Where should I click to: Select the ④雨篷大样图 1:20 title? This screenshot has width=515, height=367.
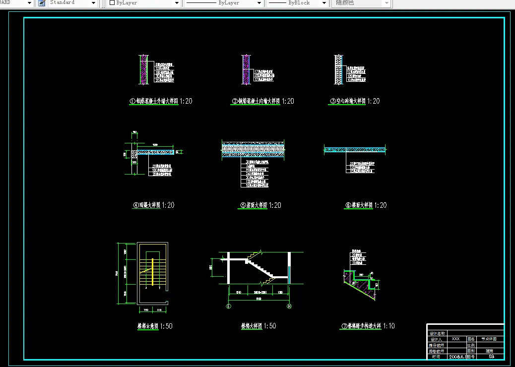click(x=153, y=205)
